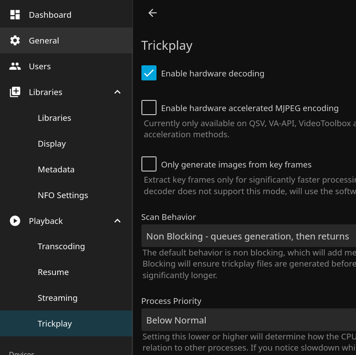Click the back arrow icon
356x355 pixels.
(x=153, y=13)
